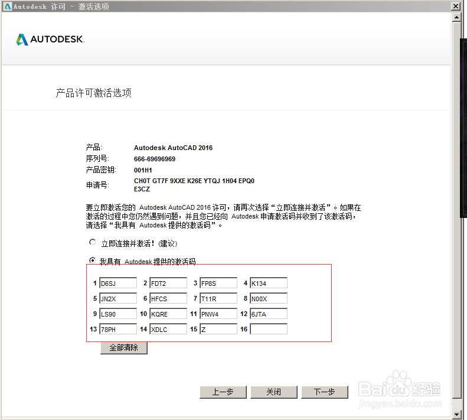Click the request code second line E3CZ
467x420 pixels.
[142, 189]
